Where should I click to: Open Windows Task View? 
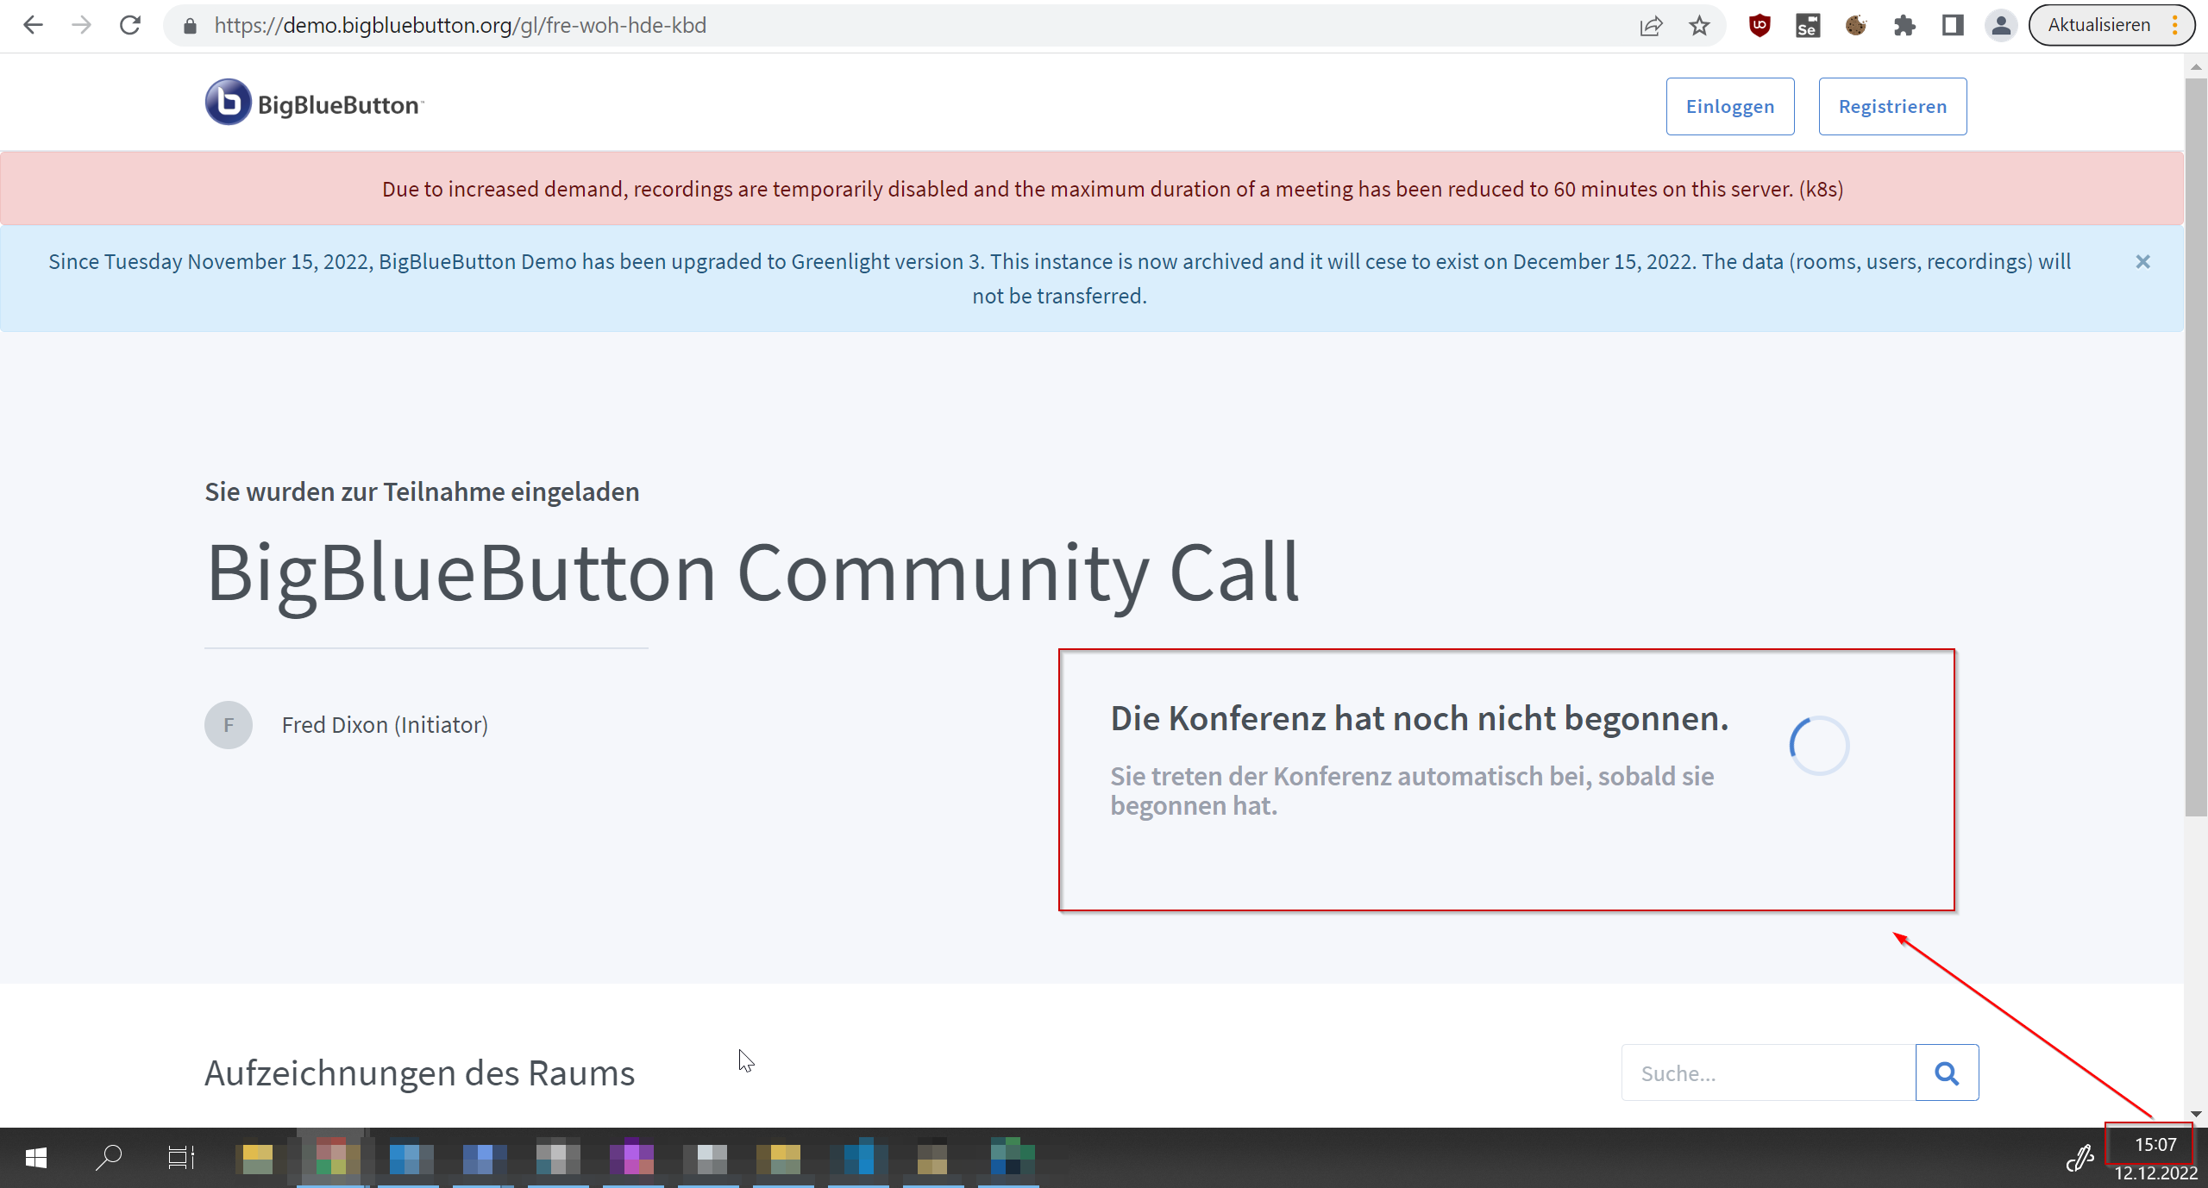click(180, 1158)
